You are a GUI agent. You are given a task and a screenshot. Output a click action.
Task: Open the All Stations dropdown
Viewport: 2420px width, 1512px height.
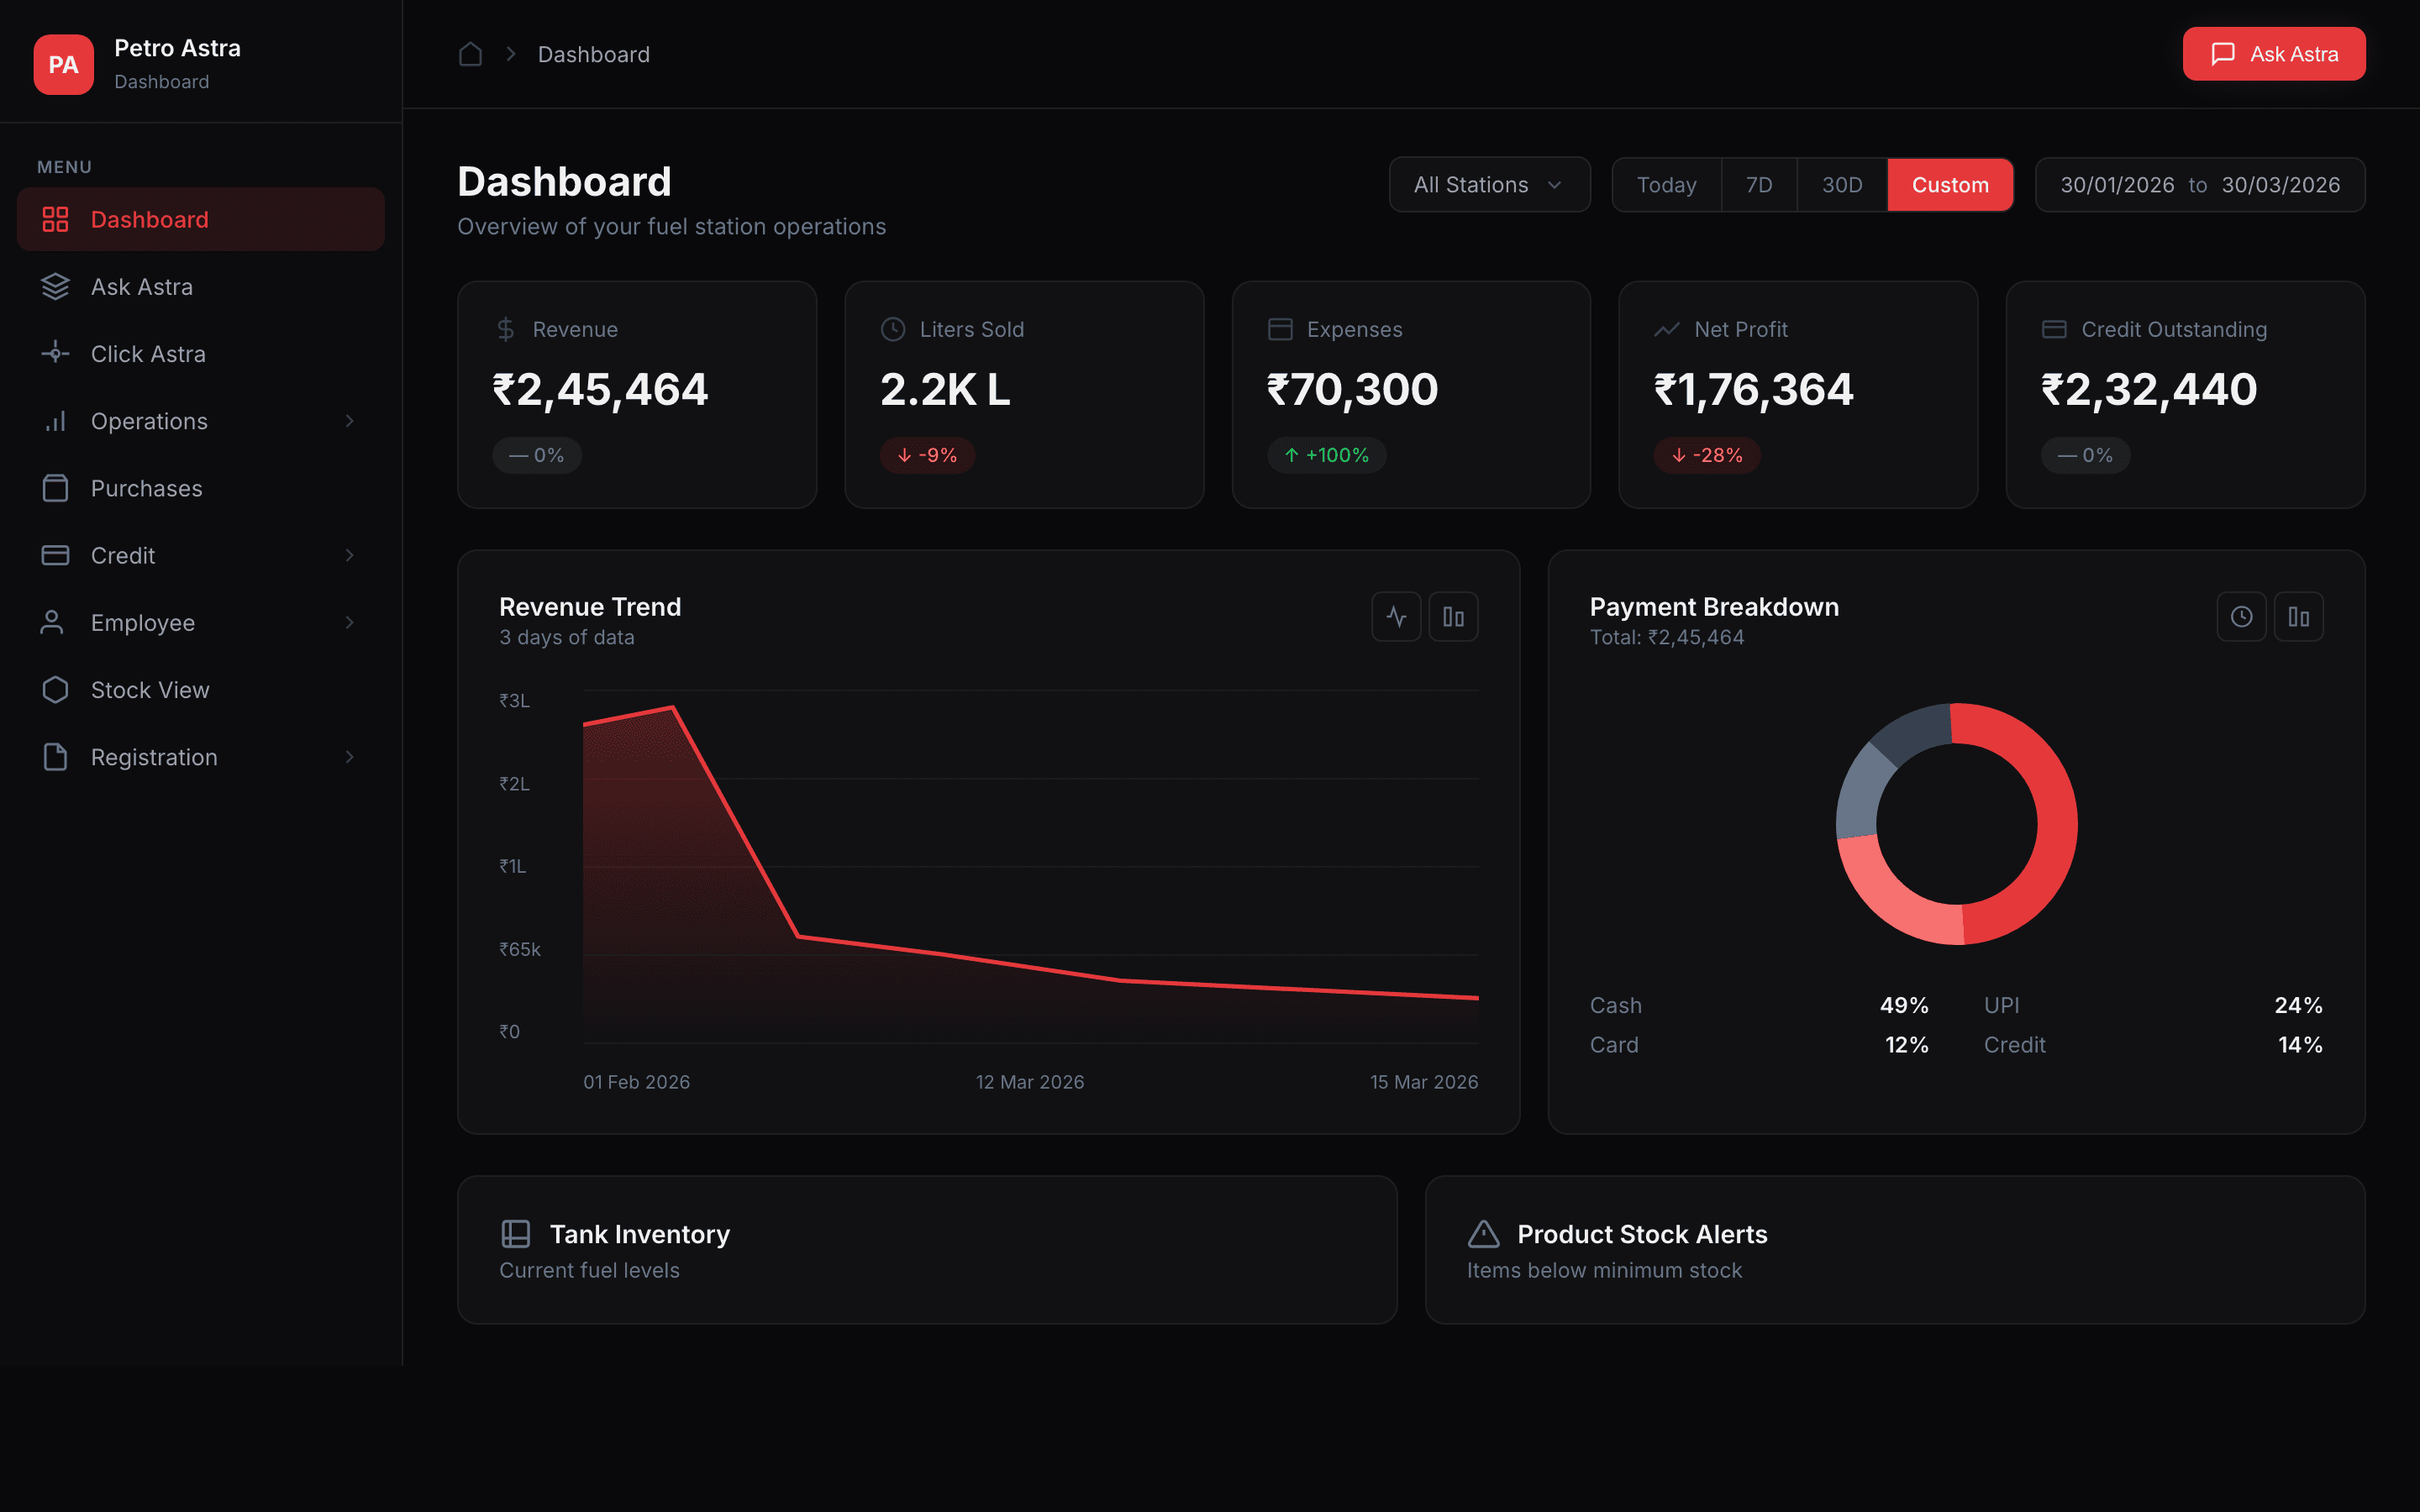(x=1489, y=185)
